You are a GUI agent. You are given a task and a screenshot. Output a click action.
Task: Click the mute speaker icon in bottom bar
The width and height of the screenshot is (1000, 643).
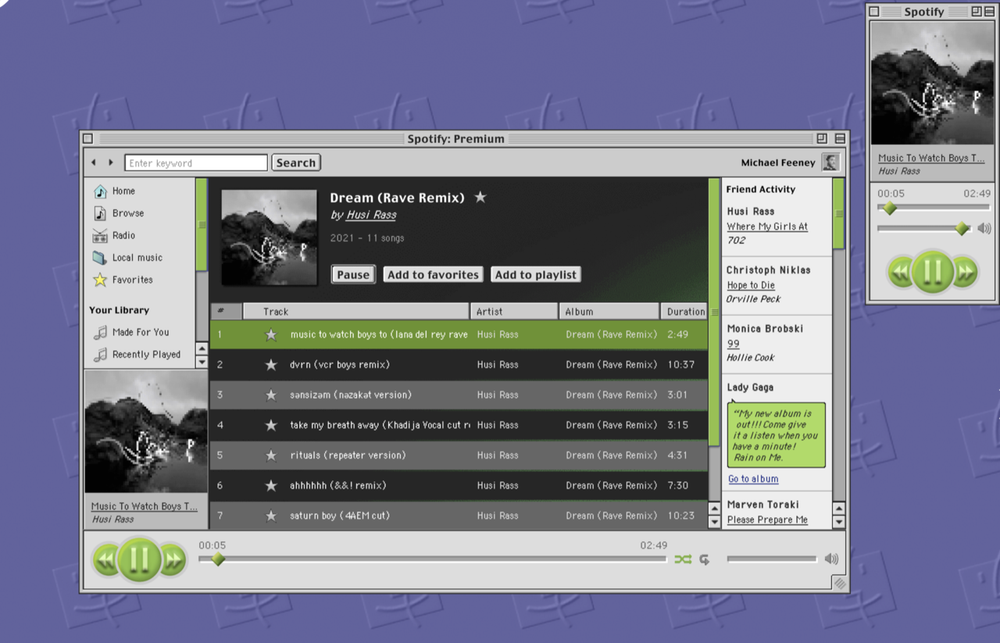point(831,559)
